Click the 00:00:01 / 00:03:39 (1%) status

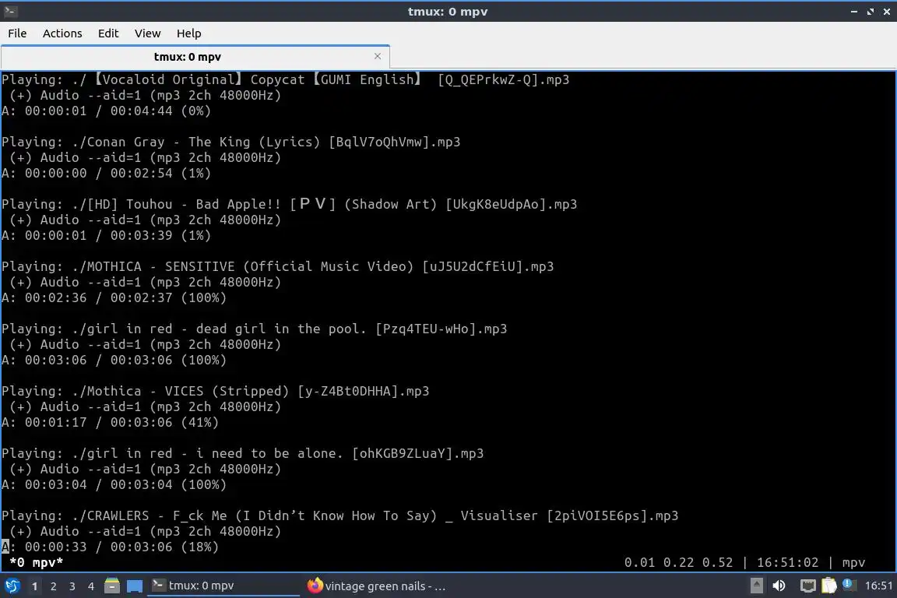click(x=106, y=235)
